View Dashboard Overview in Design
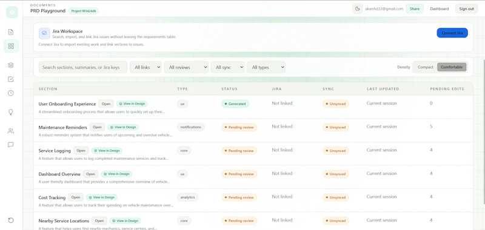This screenshot has width=485, height=230. tap(116, 174)
